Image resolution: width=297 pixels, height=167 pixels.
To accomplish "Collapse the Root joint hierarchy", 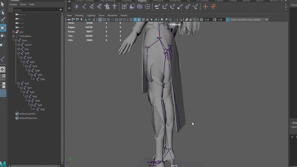I will [16, 40].
